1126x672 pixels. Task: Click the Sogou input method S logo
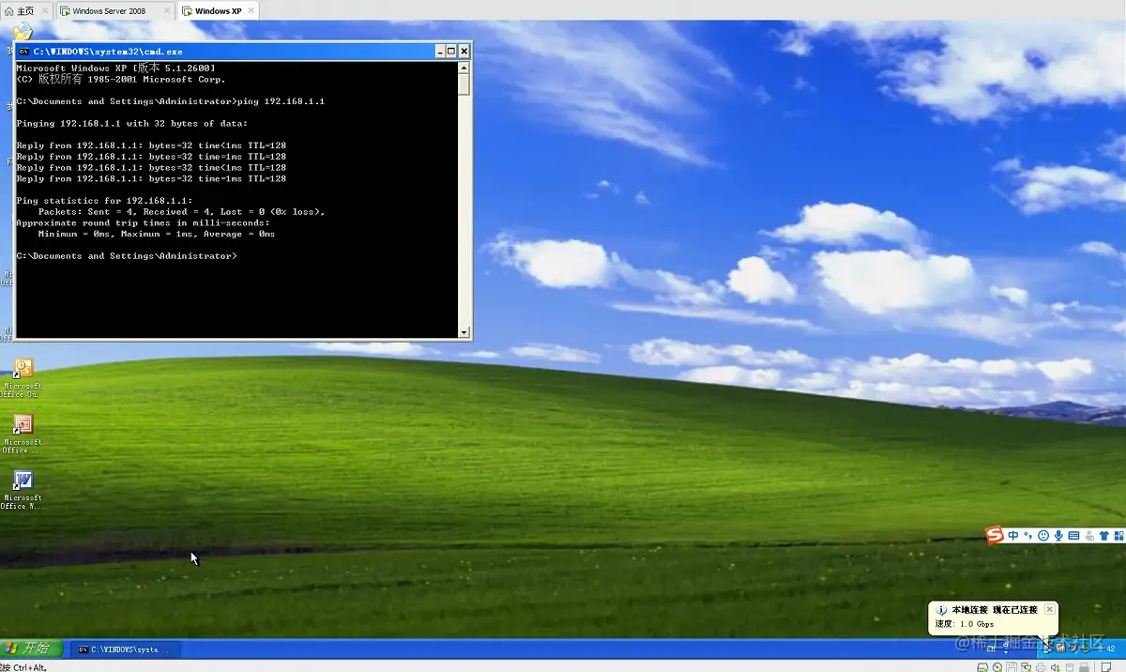[x=995, y=535]
